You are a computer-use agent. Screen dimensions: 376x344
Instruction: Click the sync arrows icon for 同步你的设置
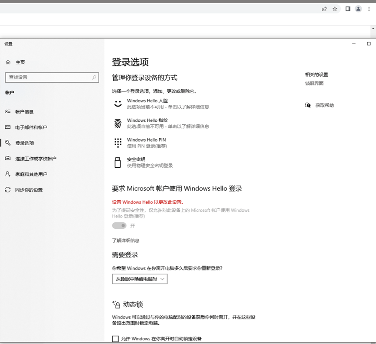tap(8, 190)
